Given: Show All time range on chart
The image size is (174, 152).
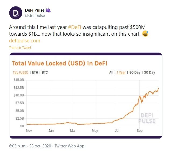Looking at the screenshot, I should click(111, 72).
